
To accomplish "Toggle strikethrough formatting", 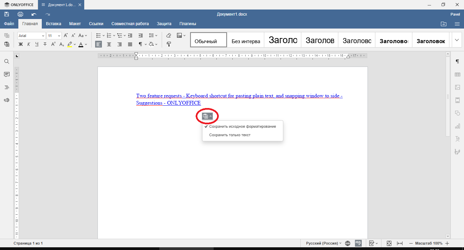I will tap(45, 44).
